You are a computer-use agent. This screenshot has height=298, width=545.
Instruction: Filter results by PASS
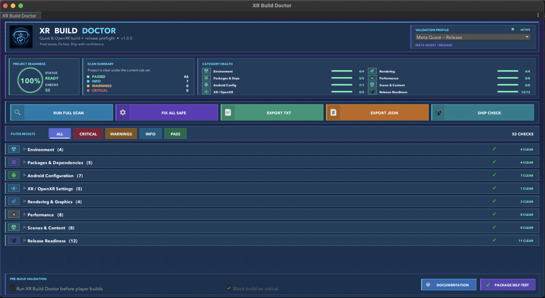[175, 134]
